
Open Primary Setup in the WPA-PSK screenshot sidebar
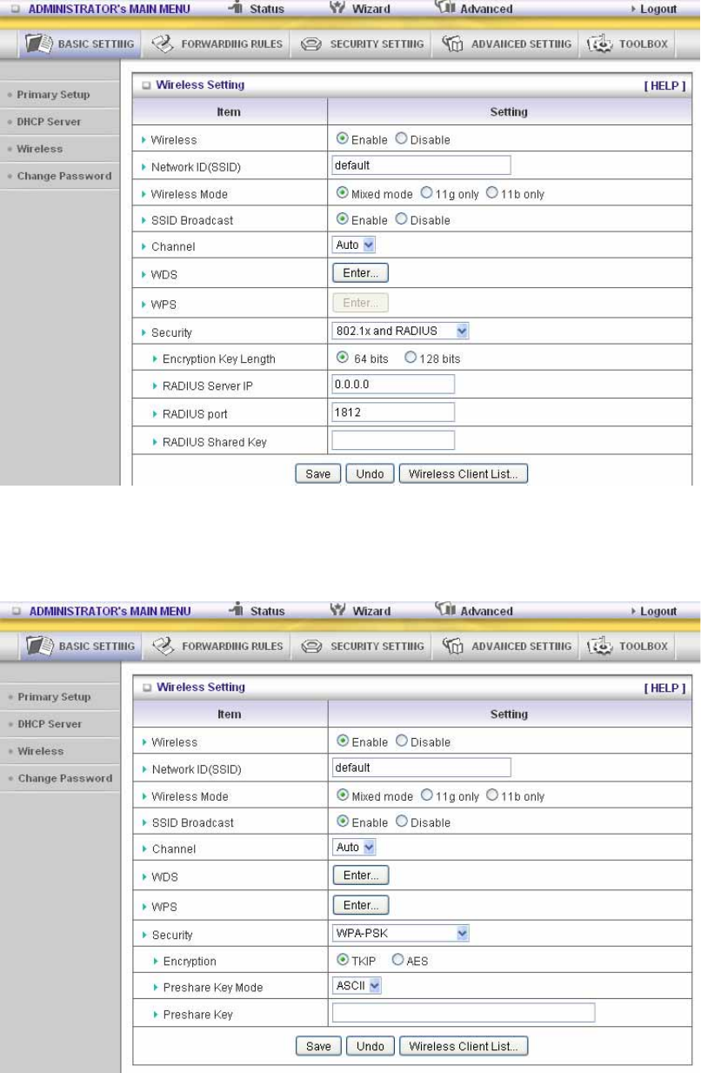pos(53,696)
